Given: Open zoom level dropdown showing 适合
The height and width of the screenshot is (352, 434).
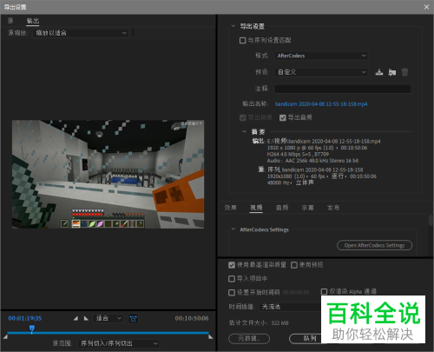Looking at the screenshot, I should pos(108,318).
